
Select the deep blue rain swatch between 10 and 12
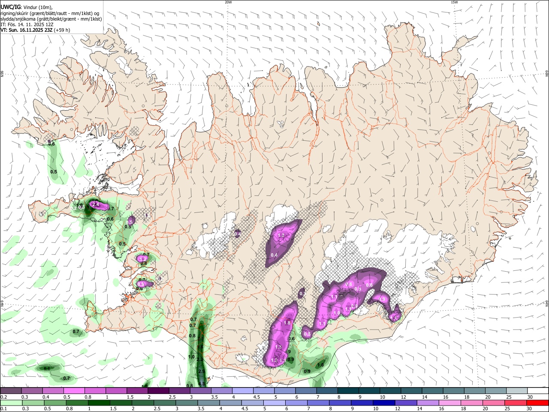(384, 403)
